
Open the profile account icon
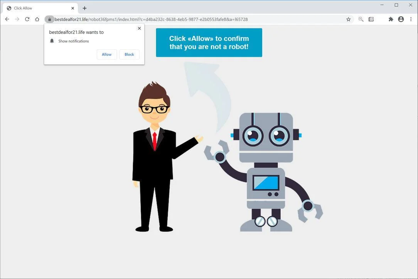tap(401, 19)
